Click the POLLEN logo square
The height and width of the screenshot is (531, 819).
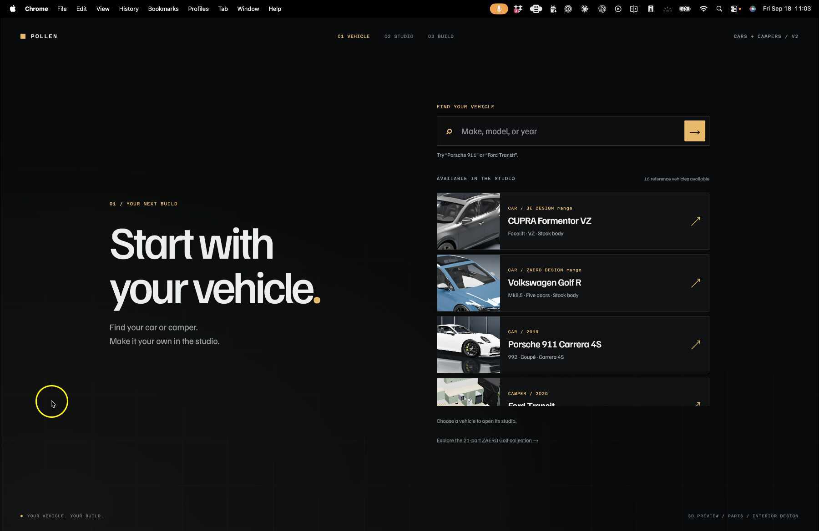coord(23,36)
